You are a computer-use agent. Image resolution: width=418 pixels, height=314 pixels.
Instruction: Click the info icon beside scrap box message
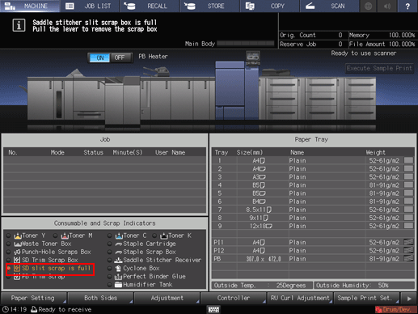pos(19,25)
